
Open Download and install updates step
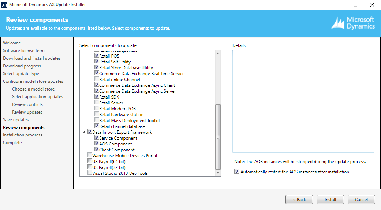32,58
